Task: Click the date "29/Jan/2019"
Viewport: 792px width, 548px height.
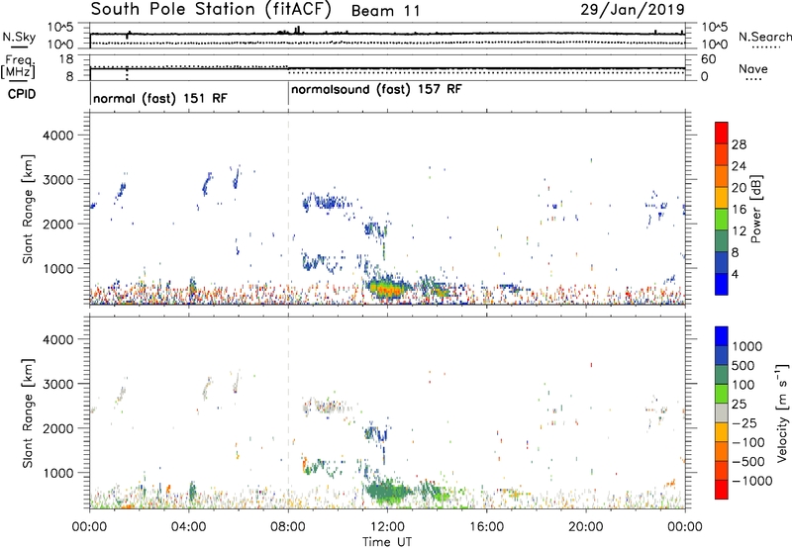Action: pos(633,10)
